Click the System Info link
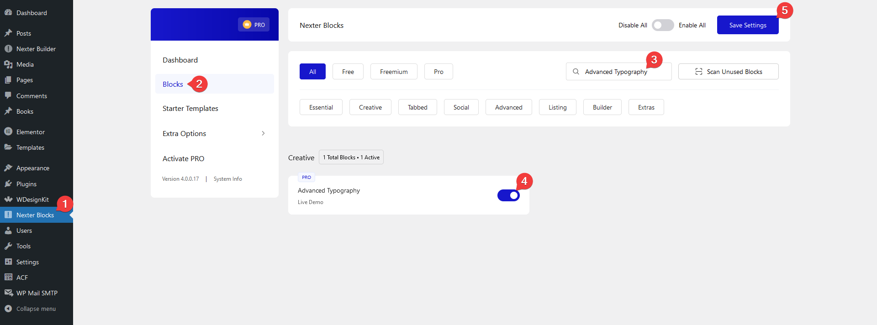This screenshot has width=877, height=325. [x=227, y=179]
